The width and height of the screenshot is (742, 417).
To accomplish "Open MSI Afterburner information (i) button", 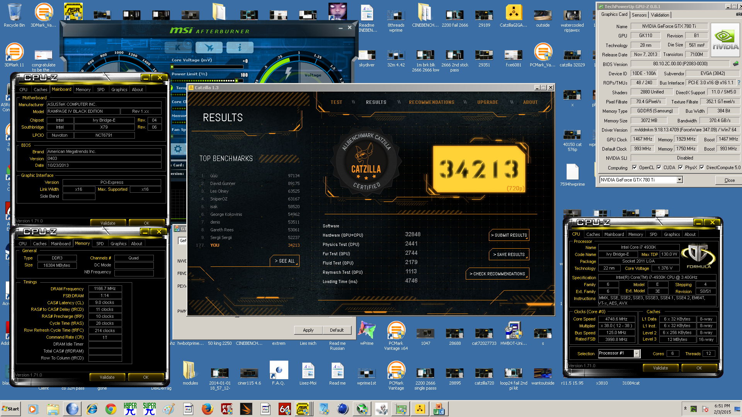I will pos(240,47).
